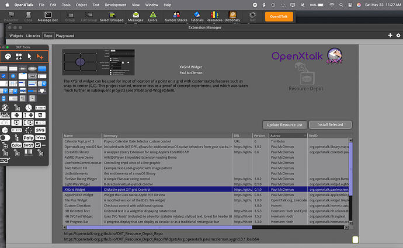Choose the Press widget in OXT Tools

[x=40, y=138]
